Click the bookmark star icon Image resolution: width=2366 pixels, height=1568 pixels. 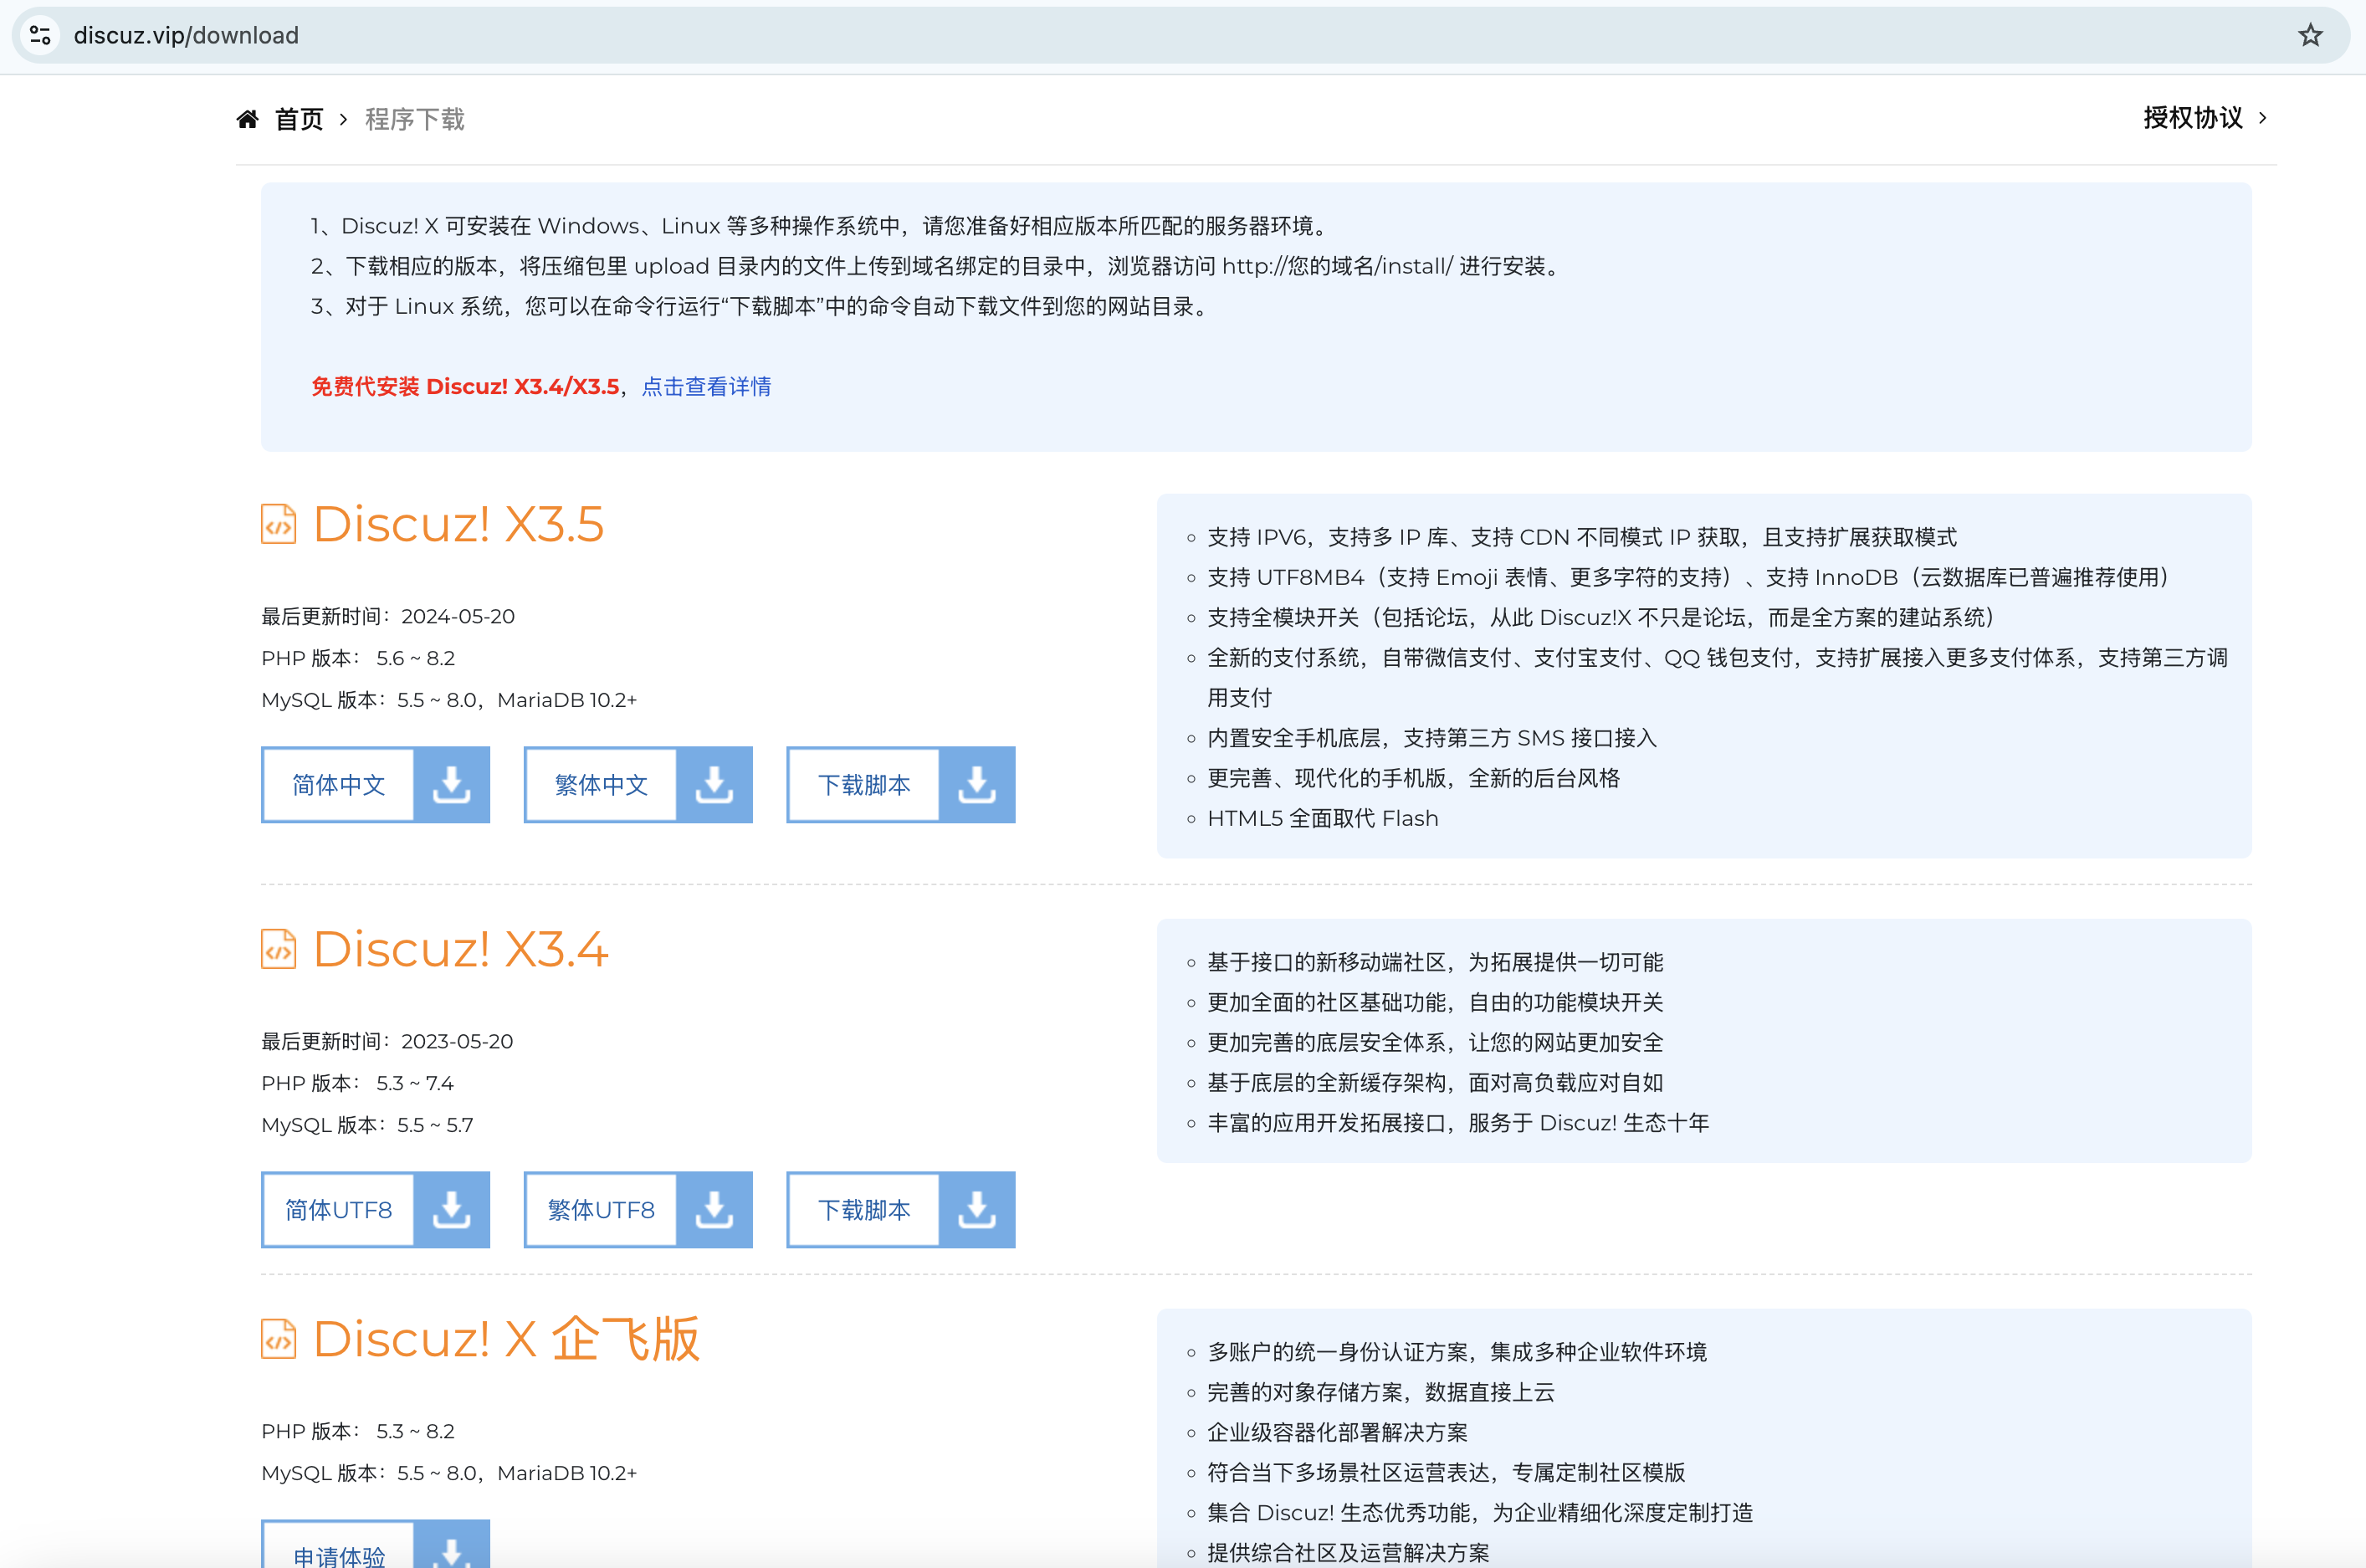[x=2310, y=36]
